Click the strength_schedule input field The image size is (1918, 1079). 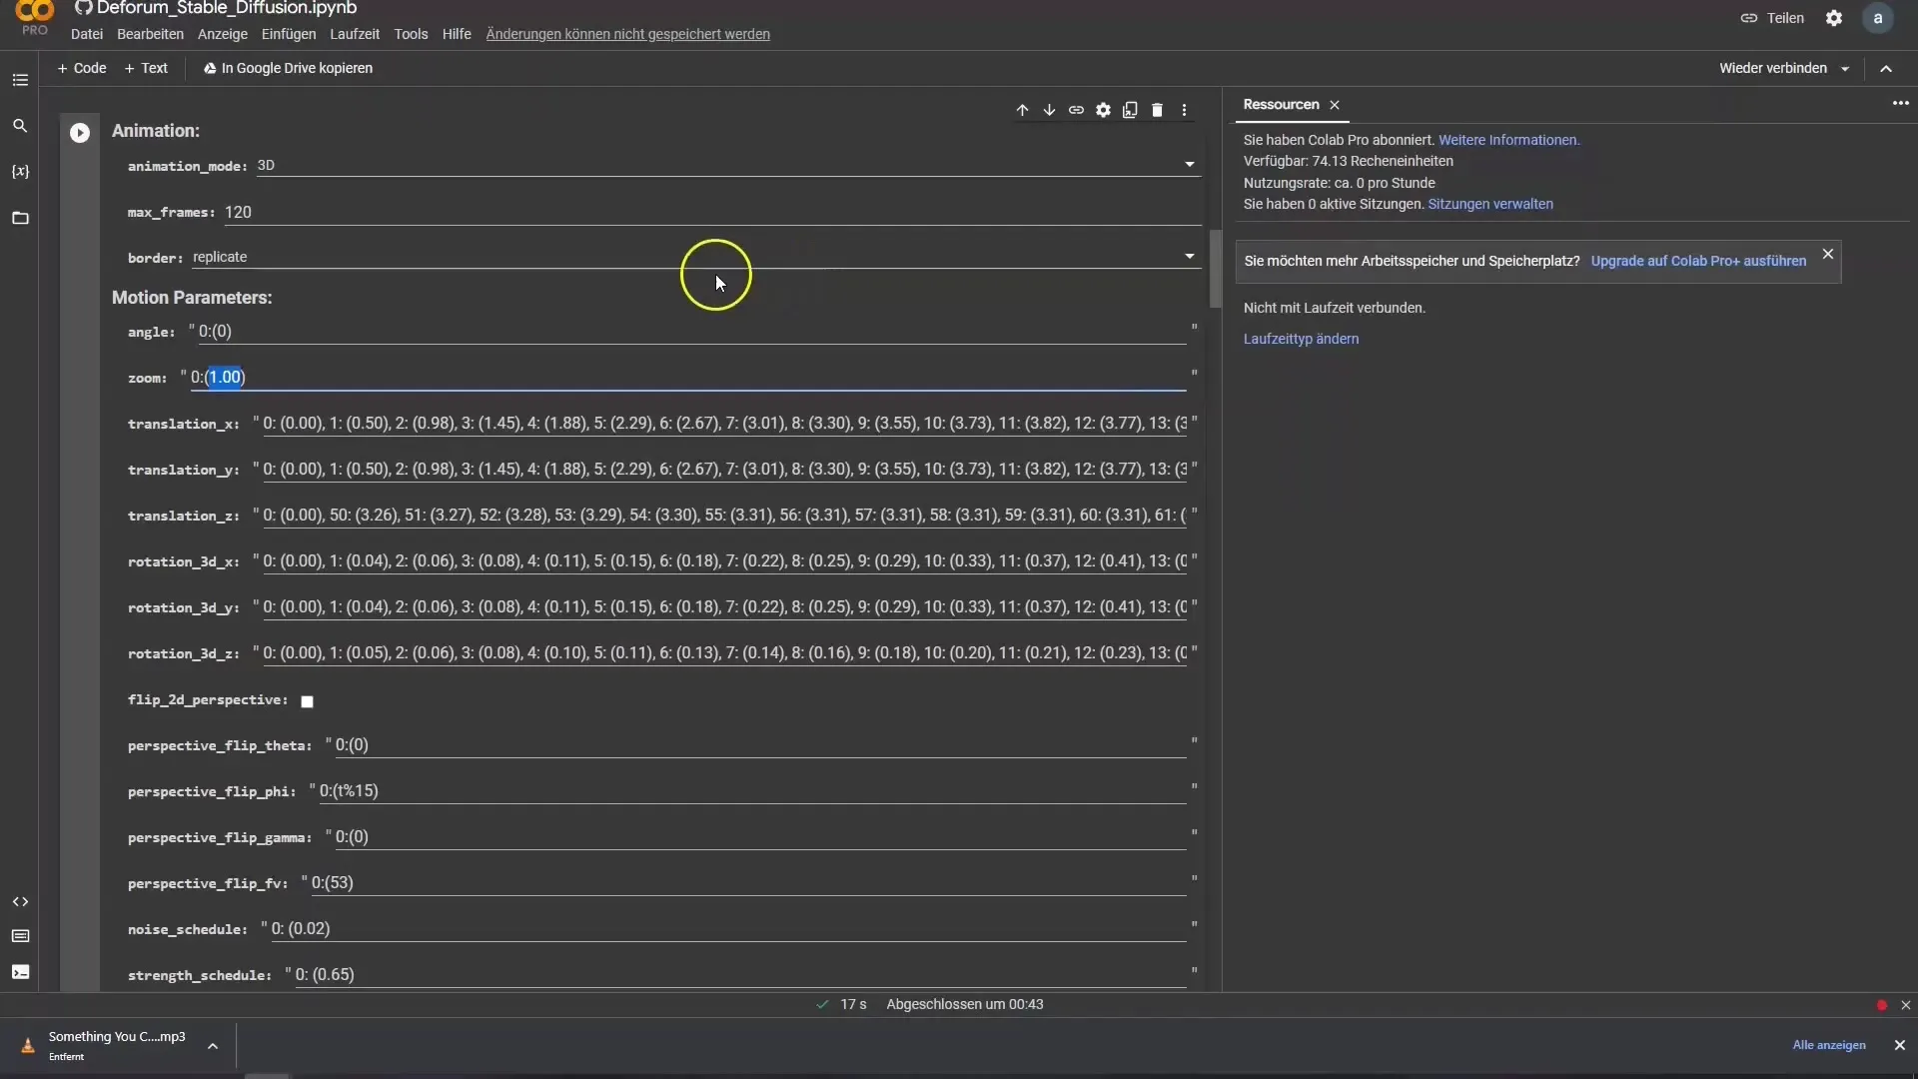(x=740, y=975)
